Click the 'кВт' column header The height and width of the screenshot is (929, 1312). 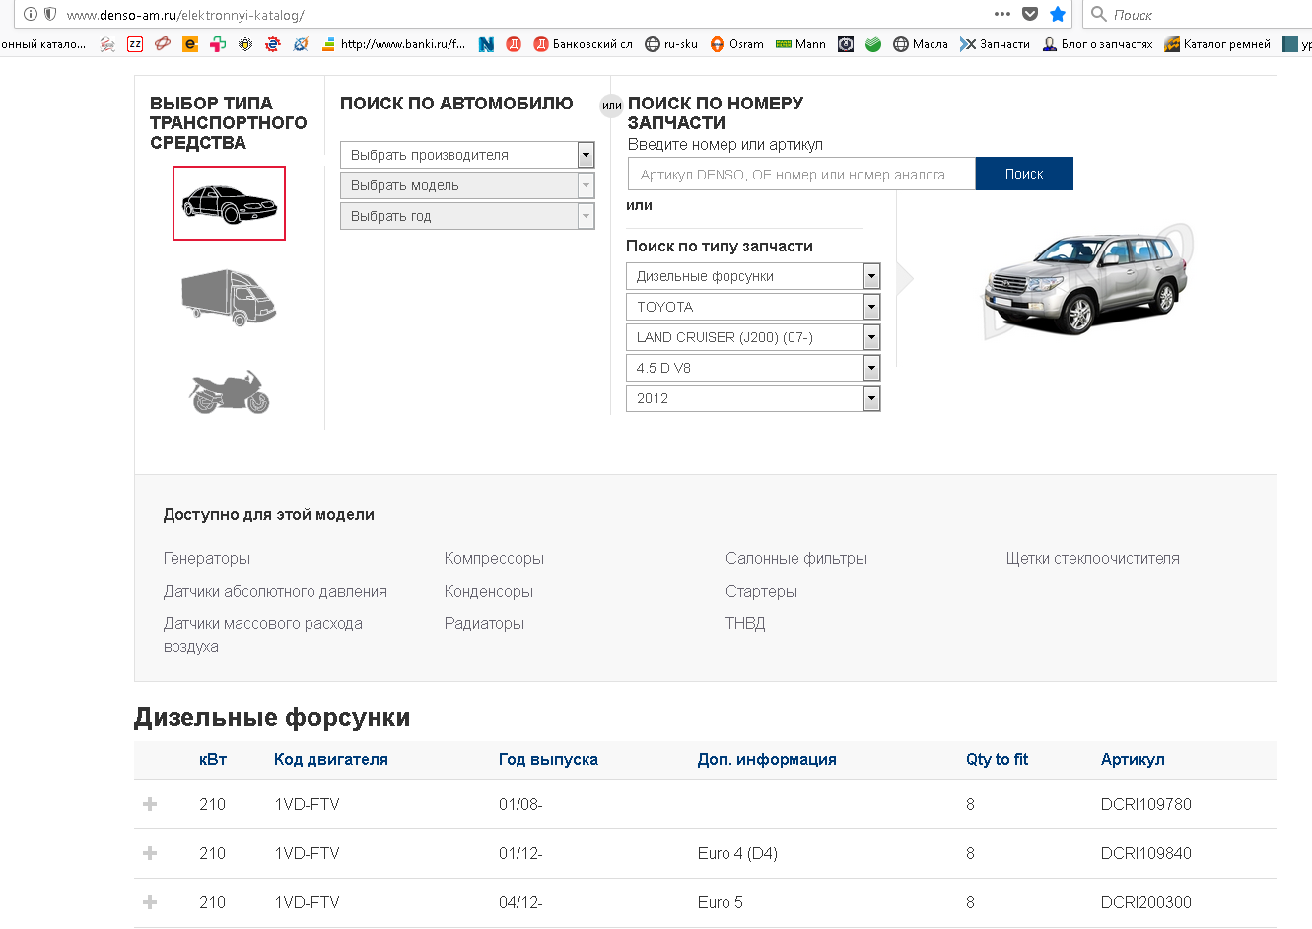click(x=213, y=759)
